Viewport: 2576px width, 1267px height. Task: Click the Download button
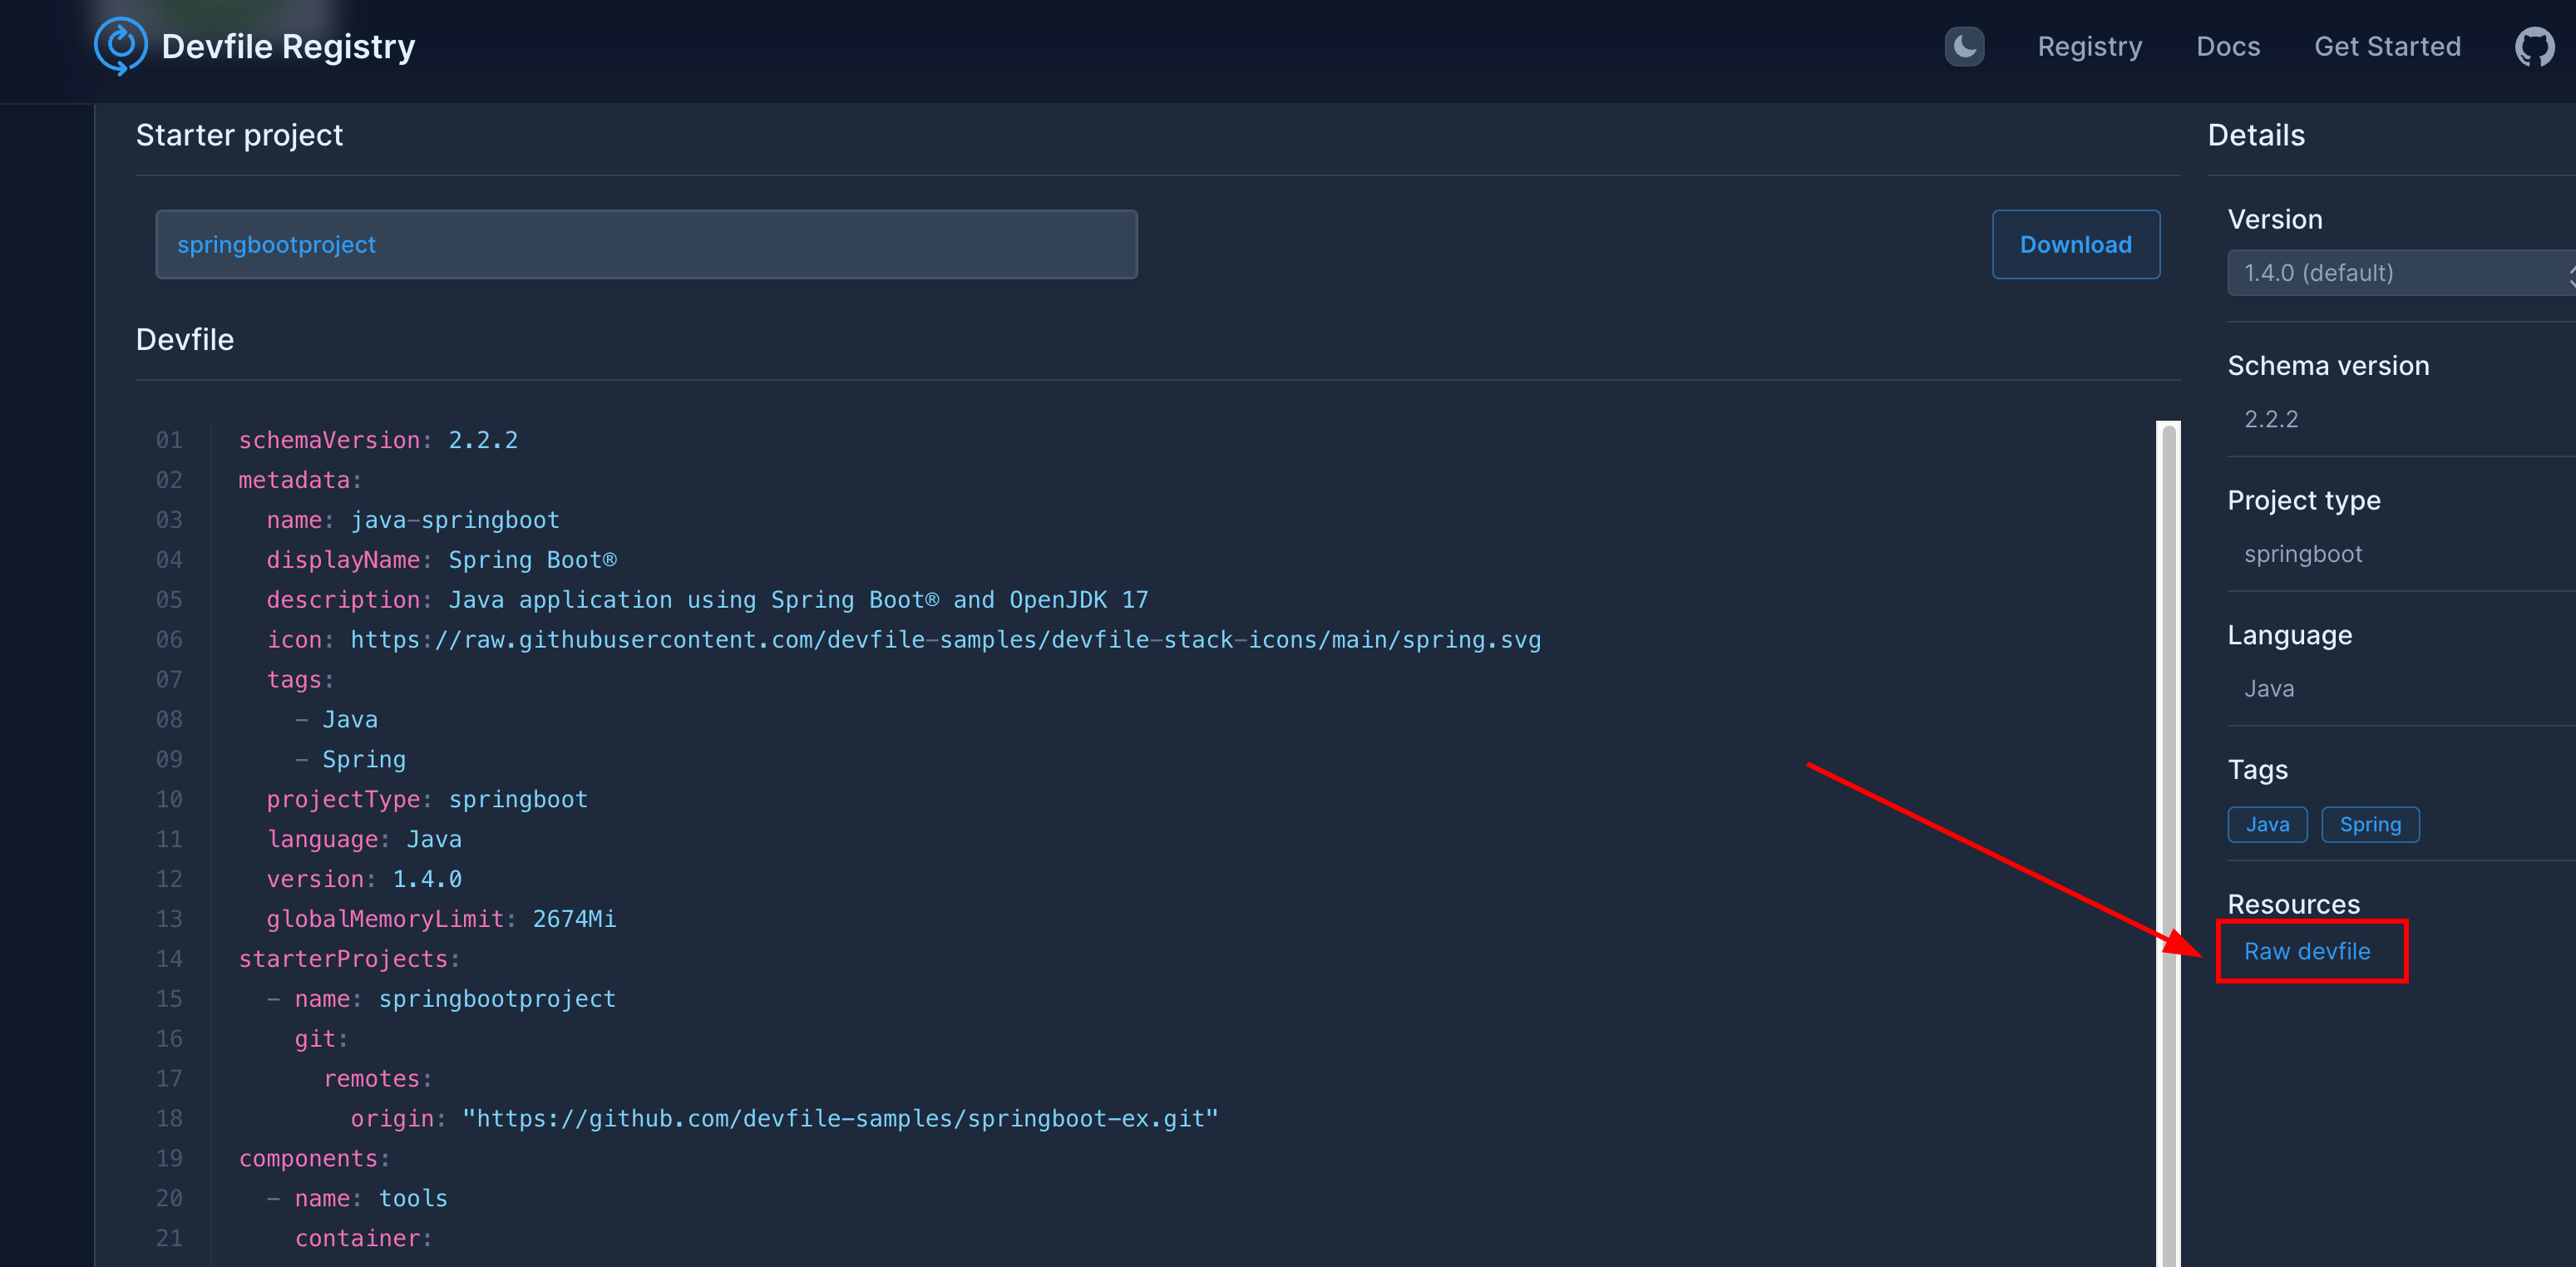2076,244
